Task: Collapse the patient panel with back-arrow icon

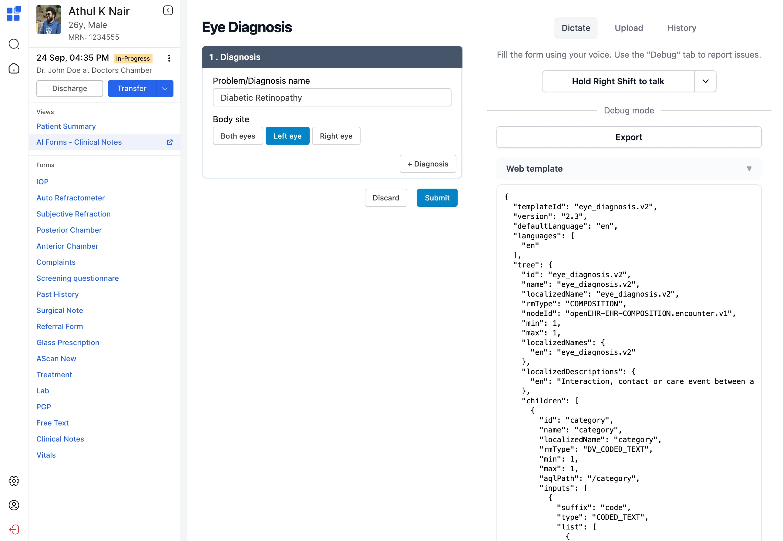Action: click(x=167, y=10)
